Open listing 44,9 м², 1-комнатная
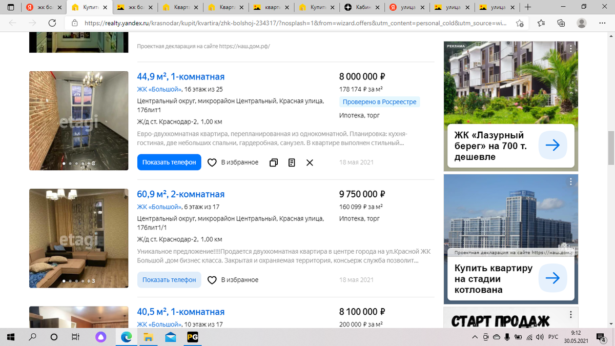 click(x=181, y=77)
